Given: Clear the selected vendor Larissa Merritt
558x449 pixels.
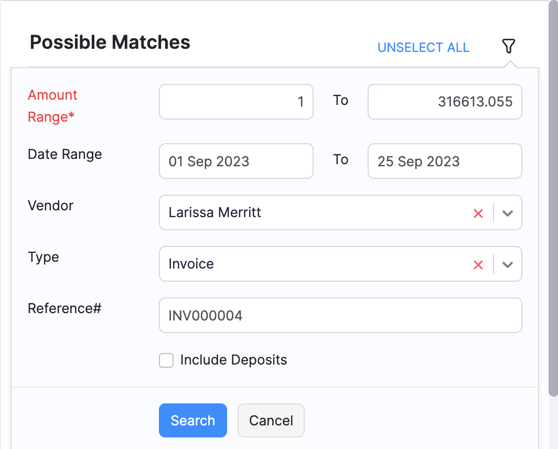Looking at the screenshot, I should click(x=478, y=213).
